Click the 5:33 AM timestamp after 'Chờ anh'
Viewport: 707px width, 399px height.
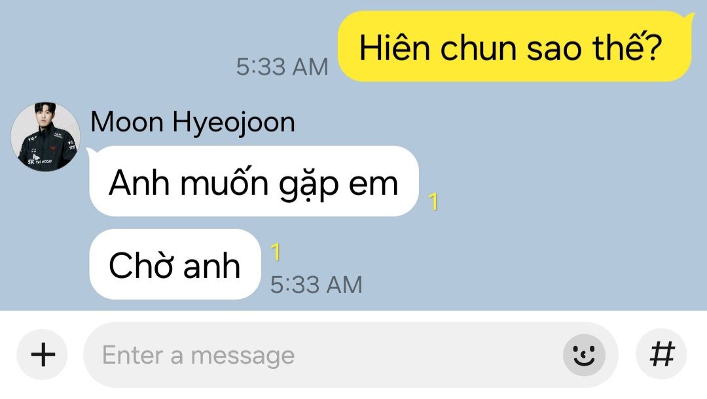point(316,285)
